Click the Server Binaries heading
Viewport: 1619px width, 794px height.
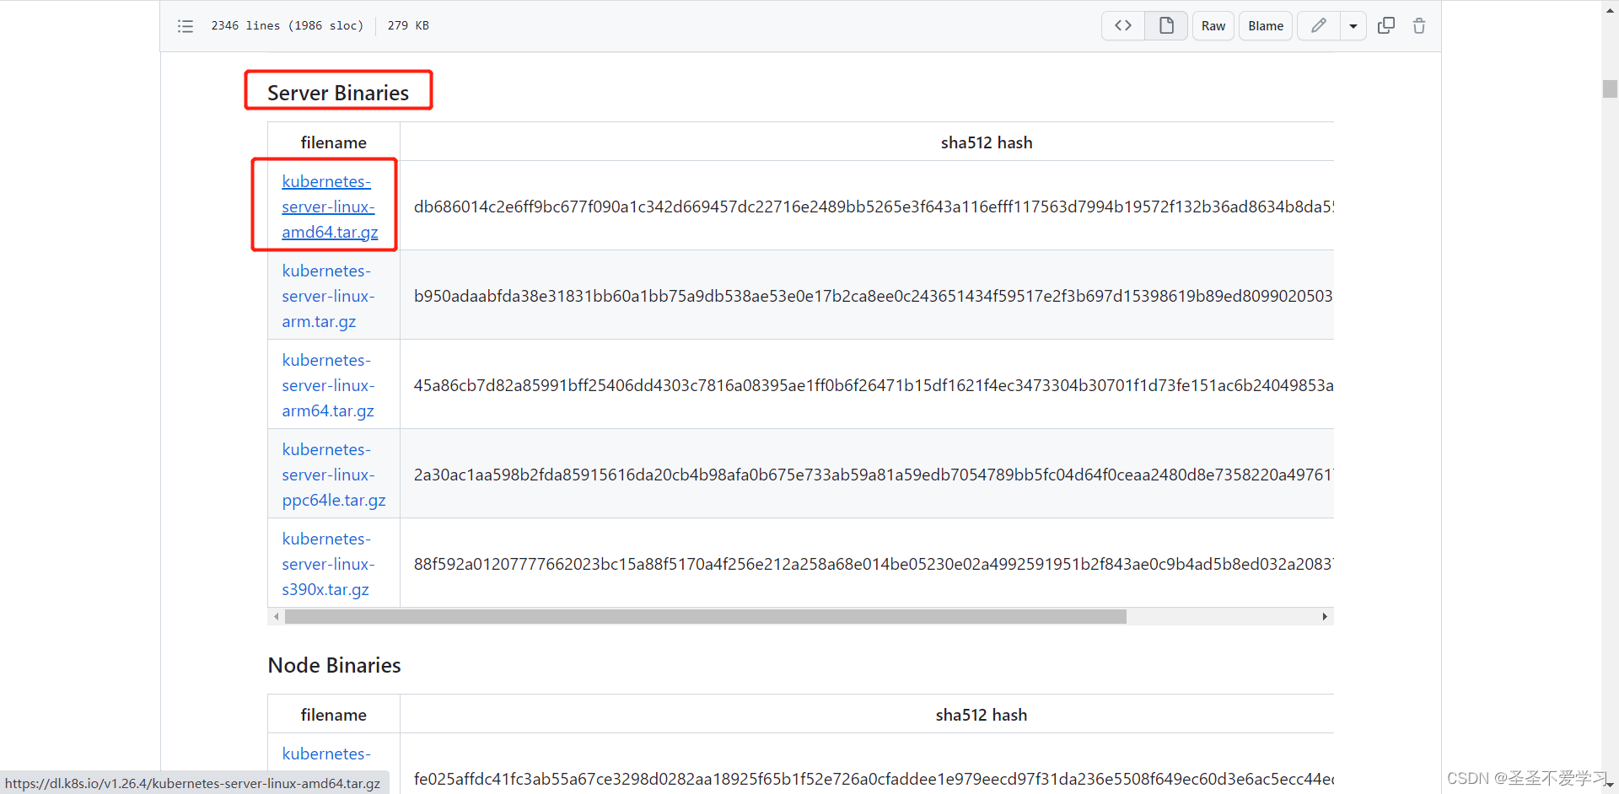338,93
